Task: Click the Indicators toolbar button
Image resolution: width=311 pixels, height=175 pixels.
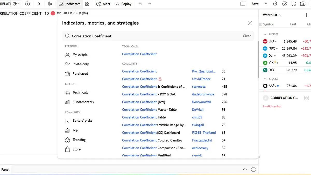Action: [70, 4]
